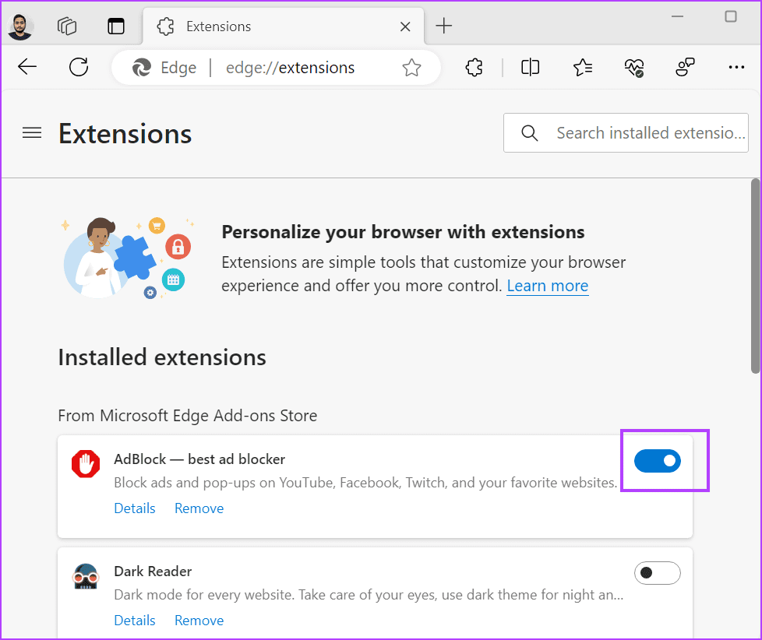
Task: Enable the Dark Reader toggle
Action: tap(657, 573)
